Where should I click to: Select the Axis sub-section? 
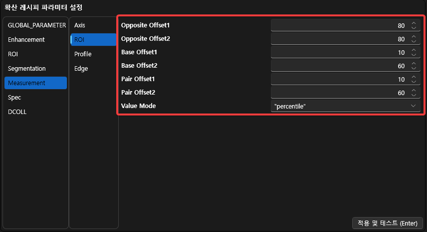tap(80, 25)
